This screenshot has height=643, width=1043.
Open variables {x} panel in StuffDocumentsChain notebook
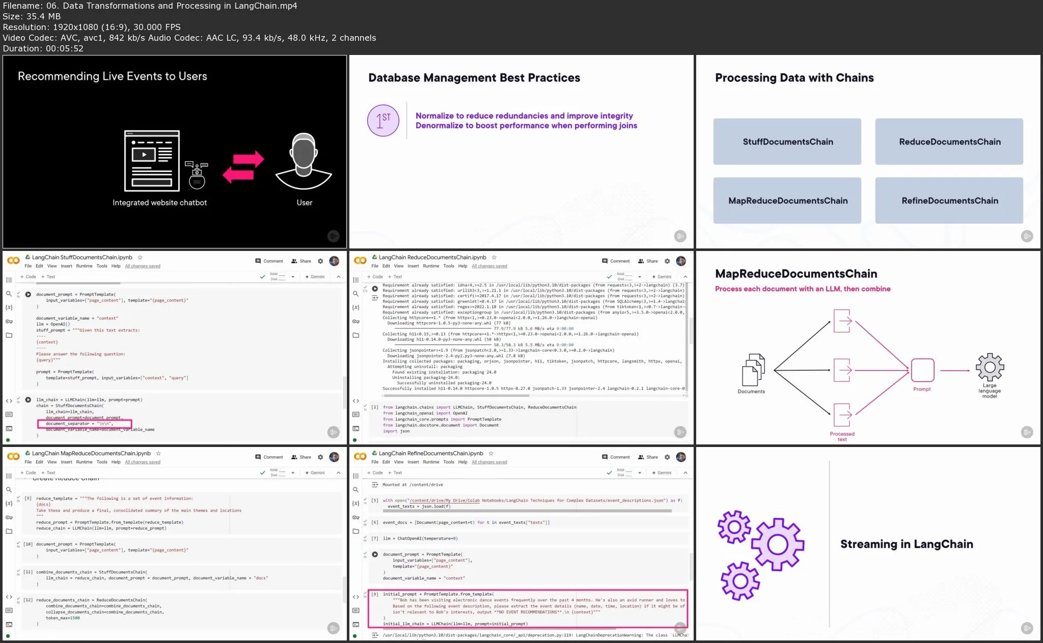click(x=9, y=307)
